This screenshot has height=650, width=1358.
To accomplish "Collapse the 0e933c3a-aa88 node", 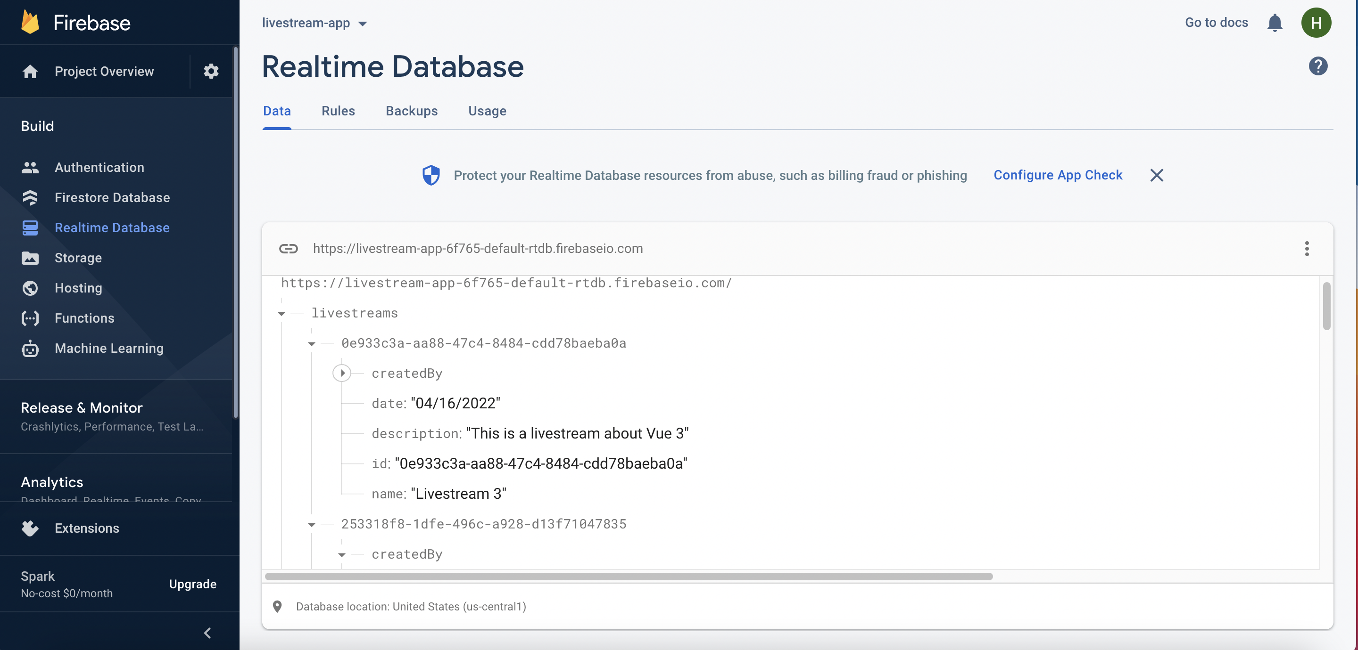I will point(312,344).
